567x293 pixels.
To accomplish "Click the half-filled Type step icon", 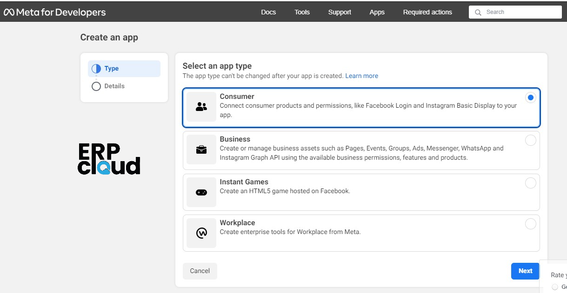I will click(x=96, y=69).
